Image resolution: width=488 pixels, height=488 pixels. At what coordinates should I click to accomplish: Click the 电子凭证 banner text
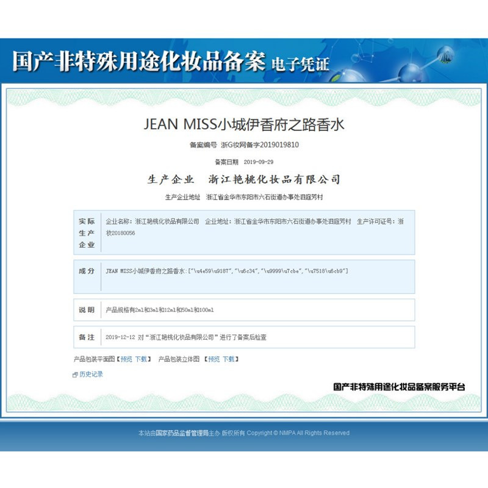(300, 65)
